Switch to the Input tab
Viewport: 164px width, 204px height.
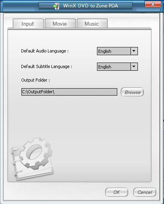tap(28, 24)
